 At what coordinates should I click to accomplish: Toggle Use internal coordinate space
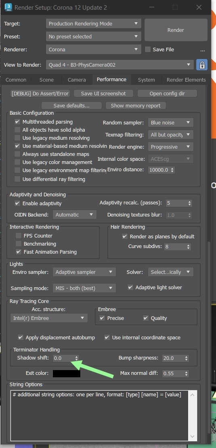(x=107, y=337)
